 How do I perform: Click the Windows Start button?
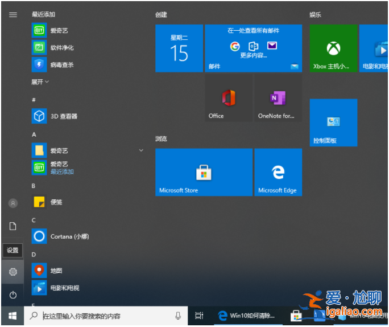point(13,316)
